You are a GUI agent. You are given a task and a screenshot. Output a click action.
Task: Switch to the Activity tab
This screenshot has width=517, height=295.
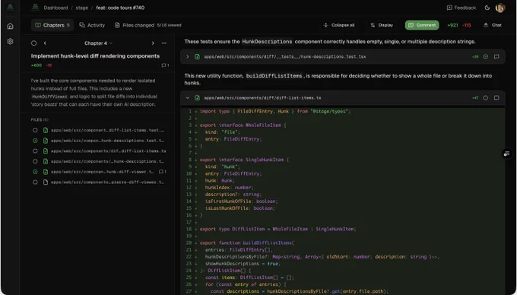pos(92,25)
